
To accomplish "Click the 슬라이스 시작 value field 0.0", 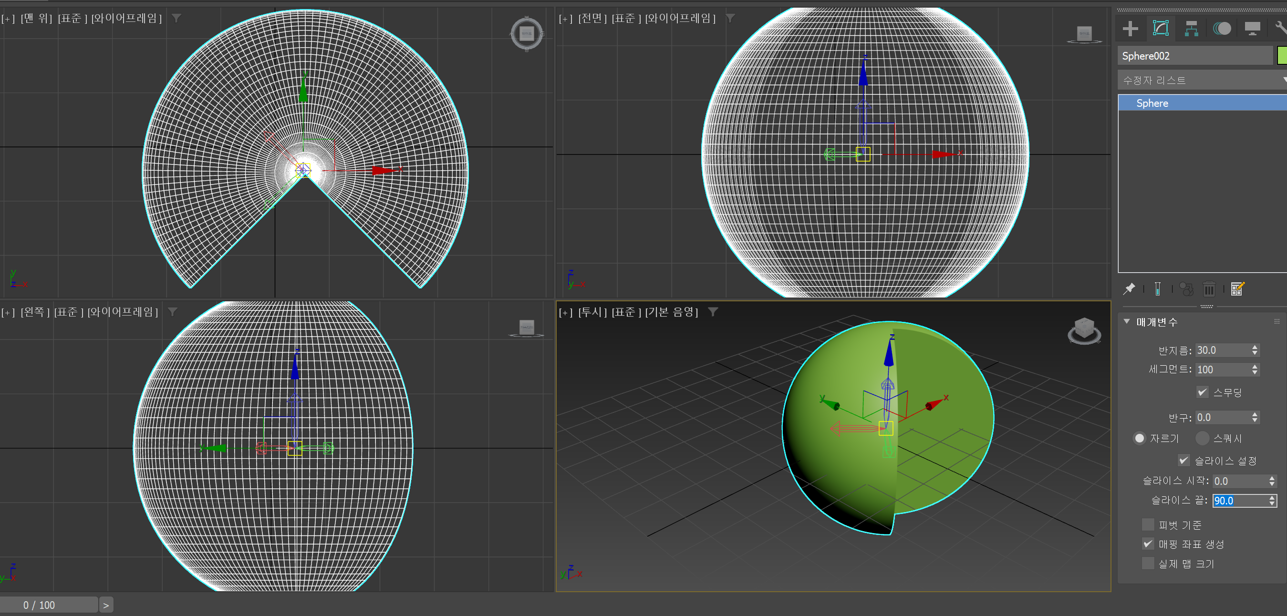I will coord(1240,481).
